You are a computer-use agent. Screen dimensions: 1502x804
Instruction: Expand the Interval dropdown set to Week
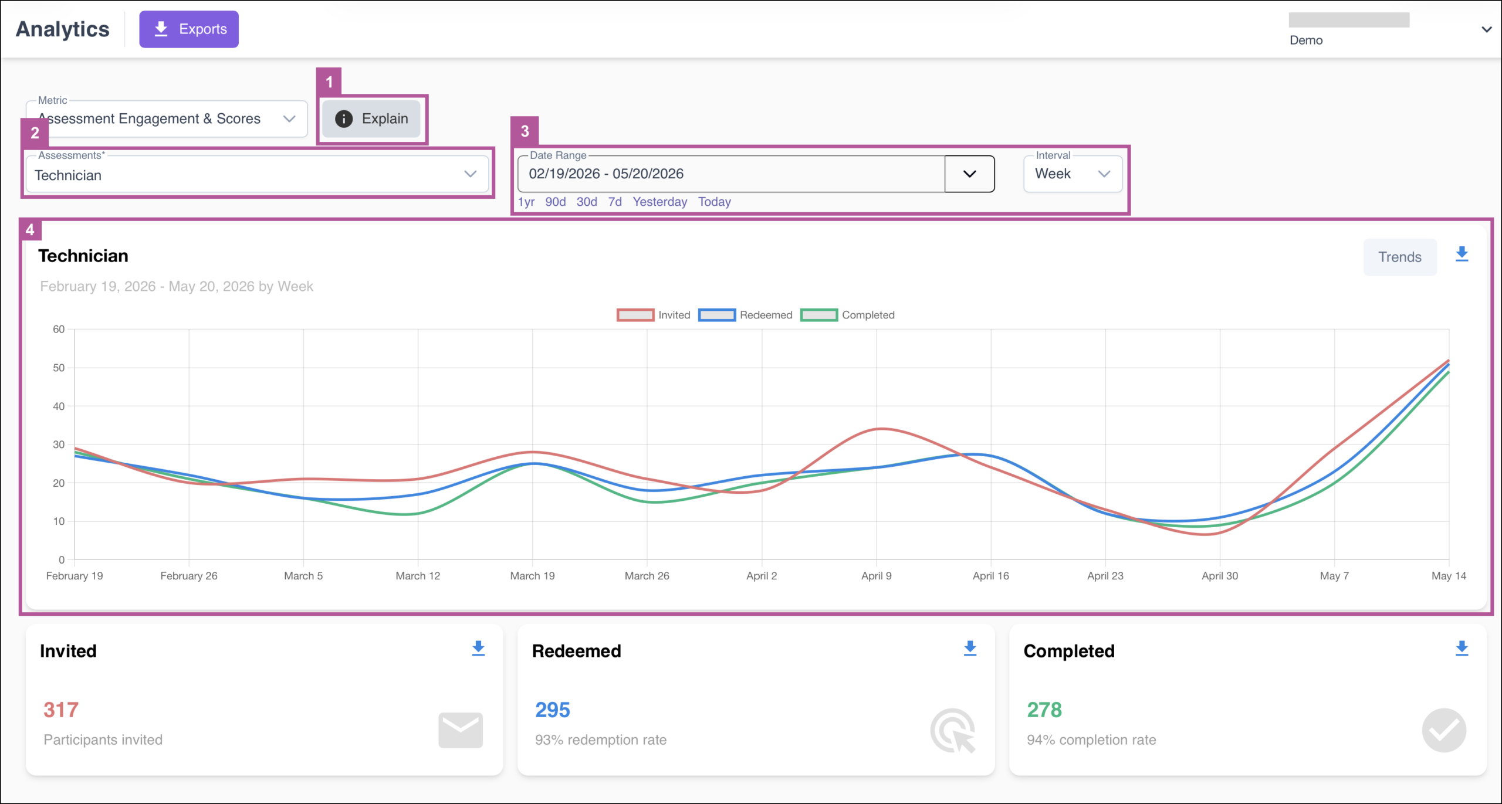[x=1073, y=174]
